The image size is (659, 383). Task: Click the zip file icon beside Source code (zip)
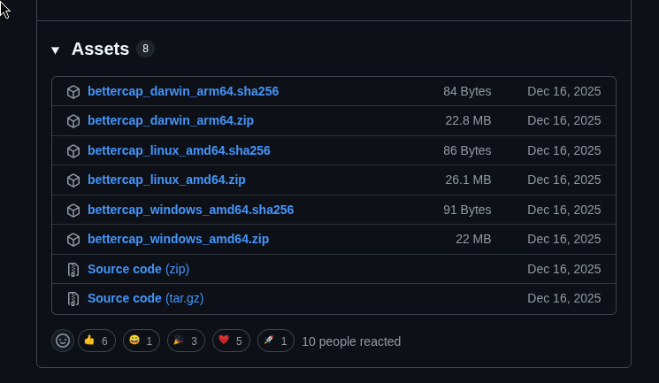[x=73, y=270]
